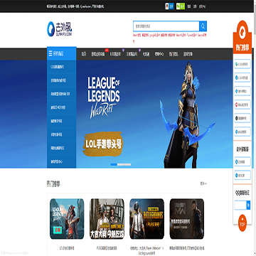The width and height of the screenshot is (256, 256).
Task: Select the first LOL category in left menu
Action: pyautogui.click(x=62, y=67)
